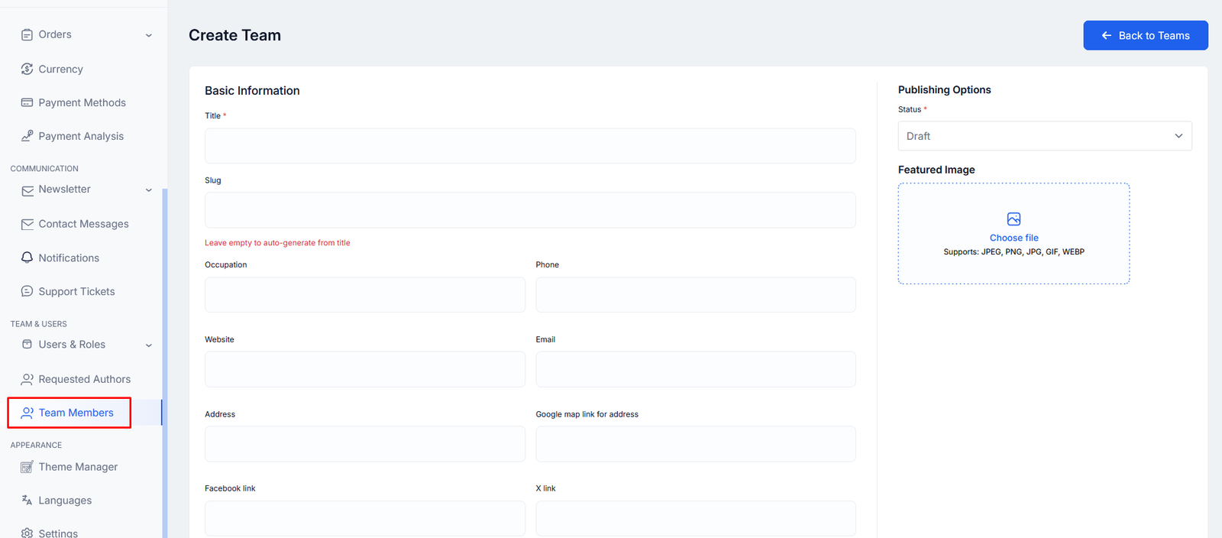Click the Payment Analysis chart icon
The image size is (1222, 538).
point(27,136)
